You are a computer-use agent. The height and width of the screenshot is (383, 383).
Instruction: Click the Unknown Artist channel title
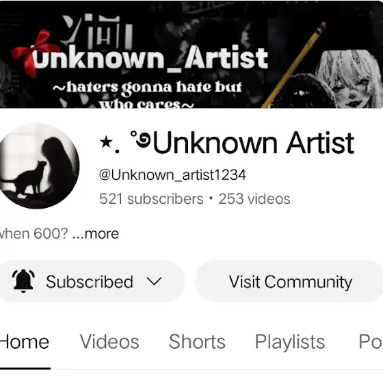coord(254,143)
